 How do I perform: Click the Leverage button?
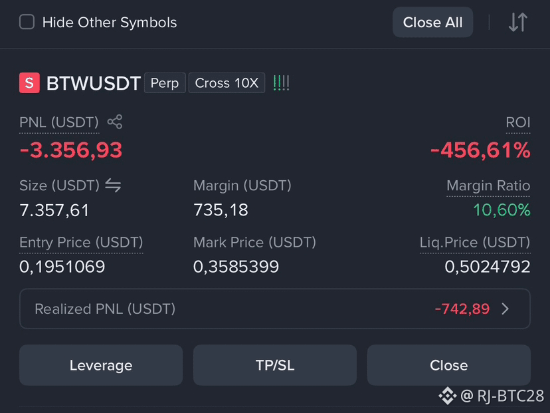coord(101,365)
